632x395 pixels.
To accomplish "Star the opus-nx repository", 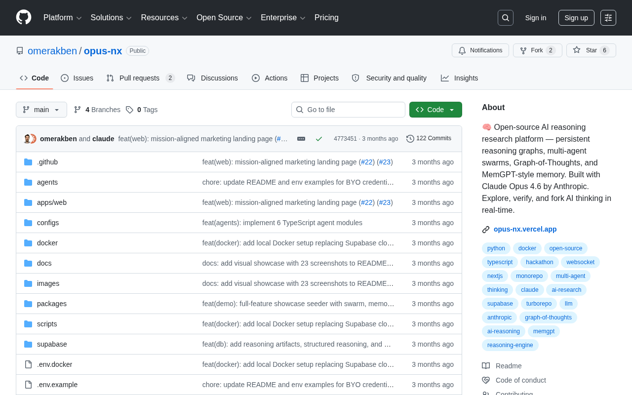I will coord(591,50).
